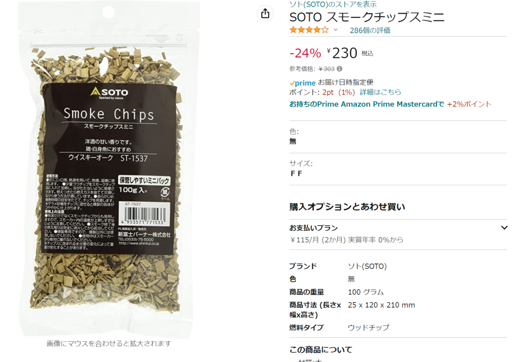This screenshot has height=362, width=517.
Task: Click the product title SOTO スモークチップスミニ
Action: 367,17
